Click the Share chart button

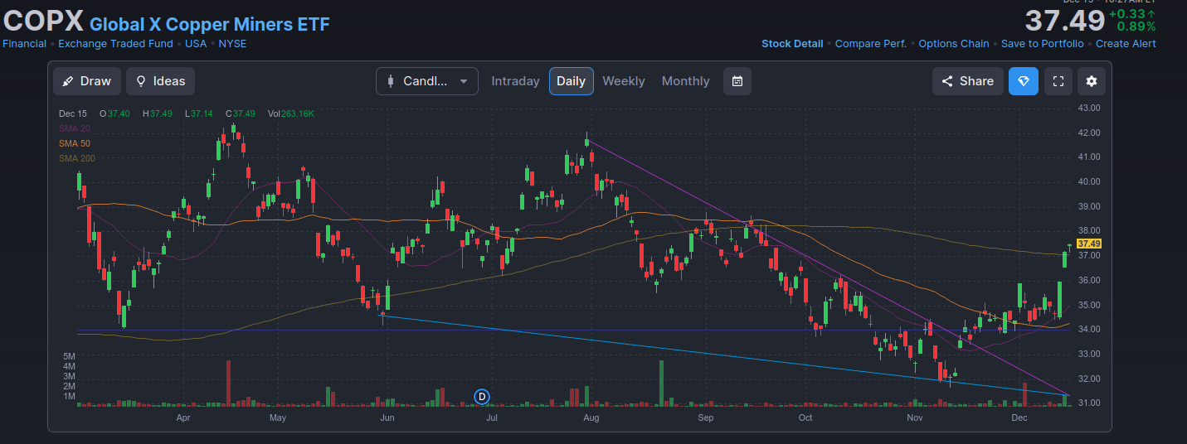point(967,81)
